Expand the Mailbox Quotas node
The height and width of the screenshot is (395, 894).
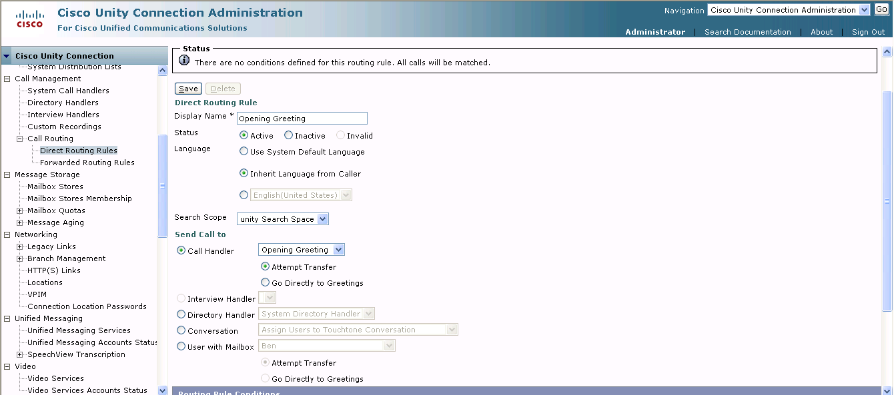point(20,210)
